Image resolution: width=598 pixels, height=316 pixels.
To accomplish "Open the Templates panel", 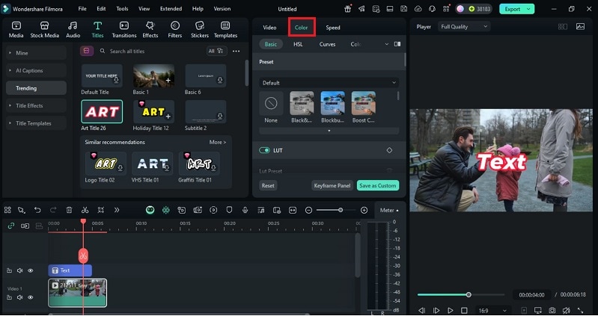I will 225,30.
